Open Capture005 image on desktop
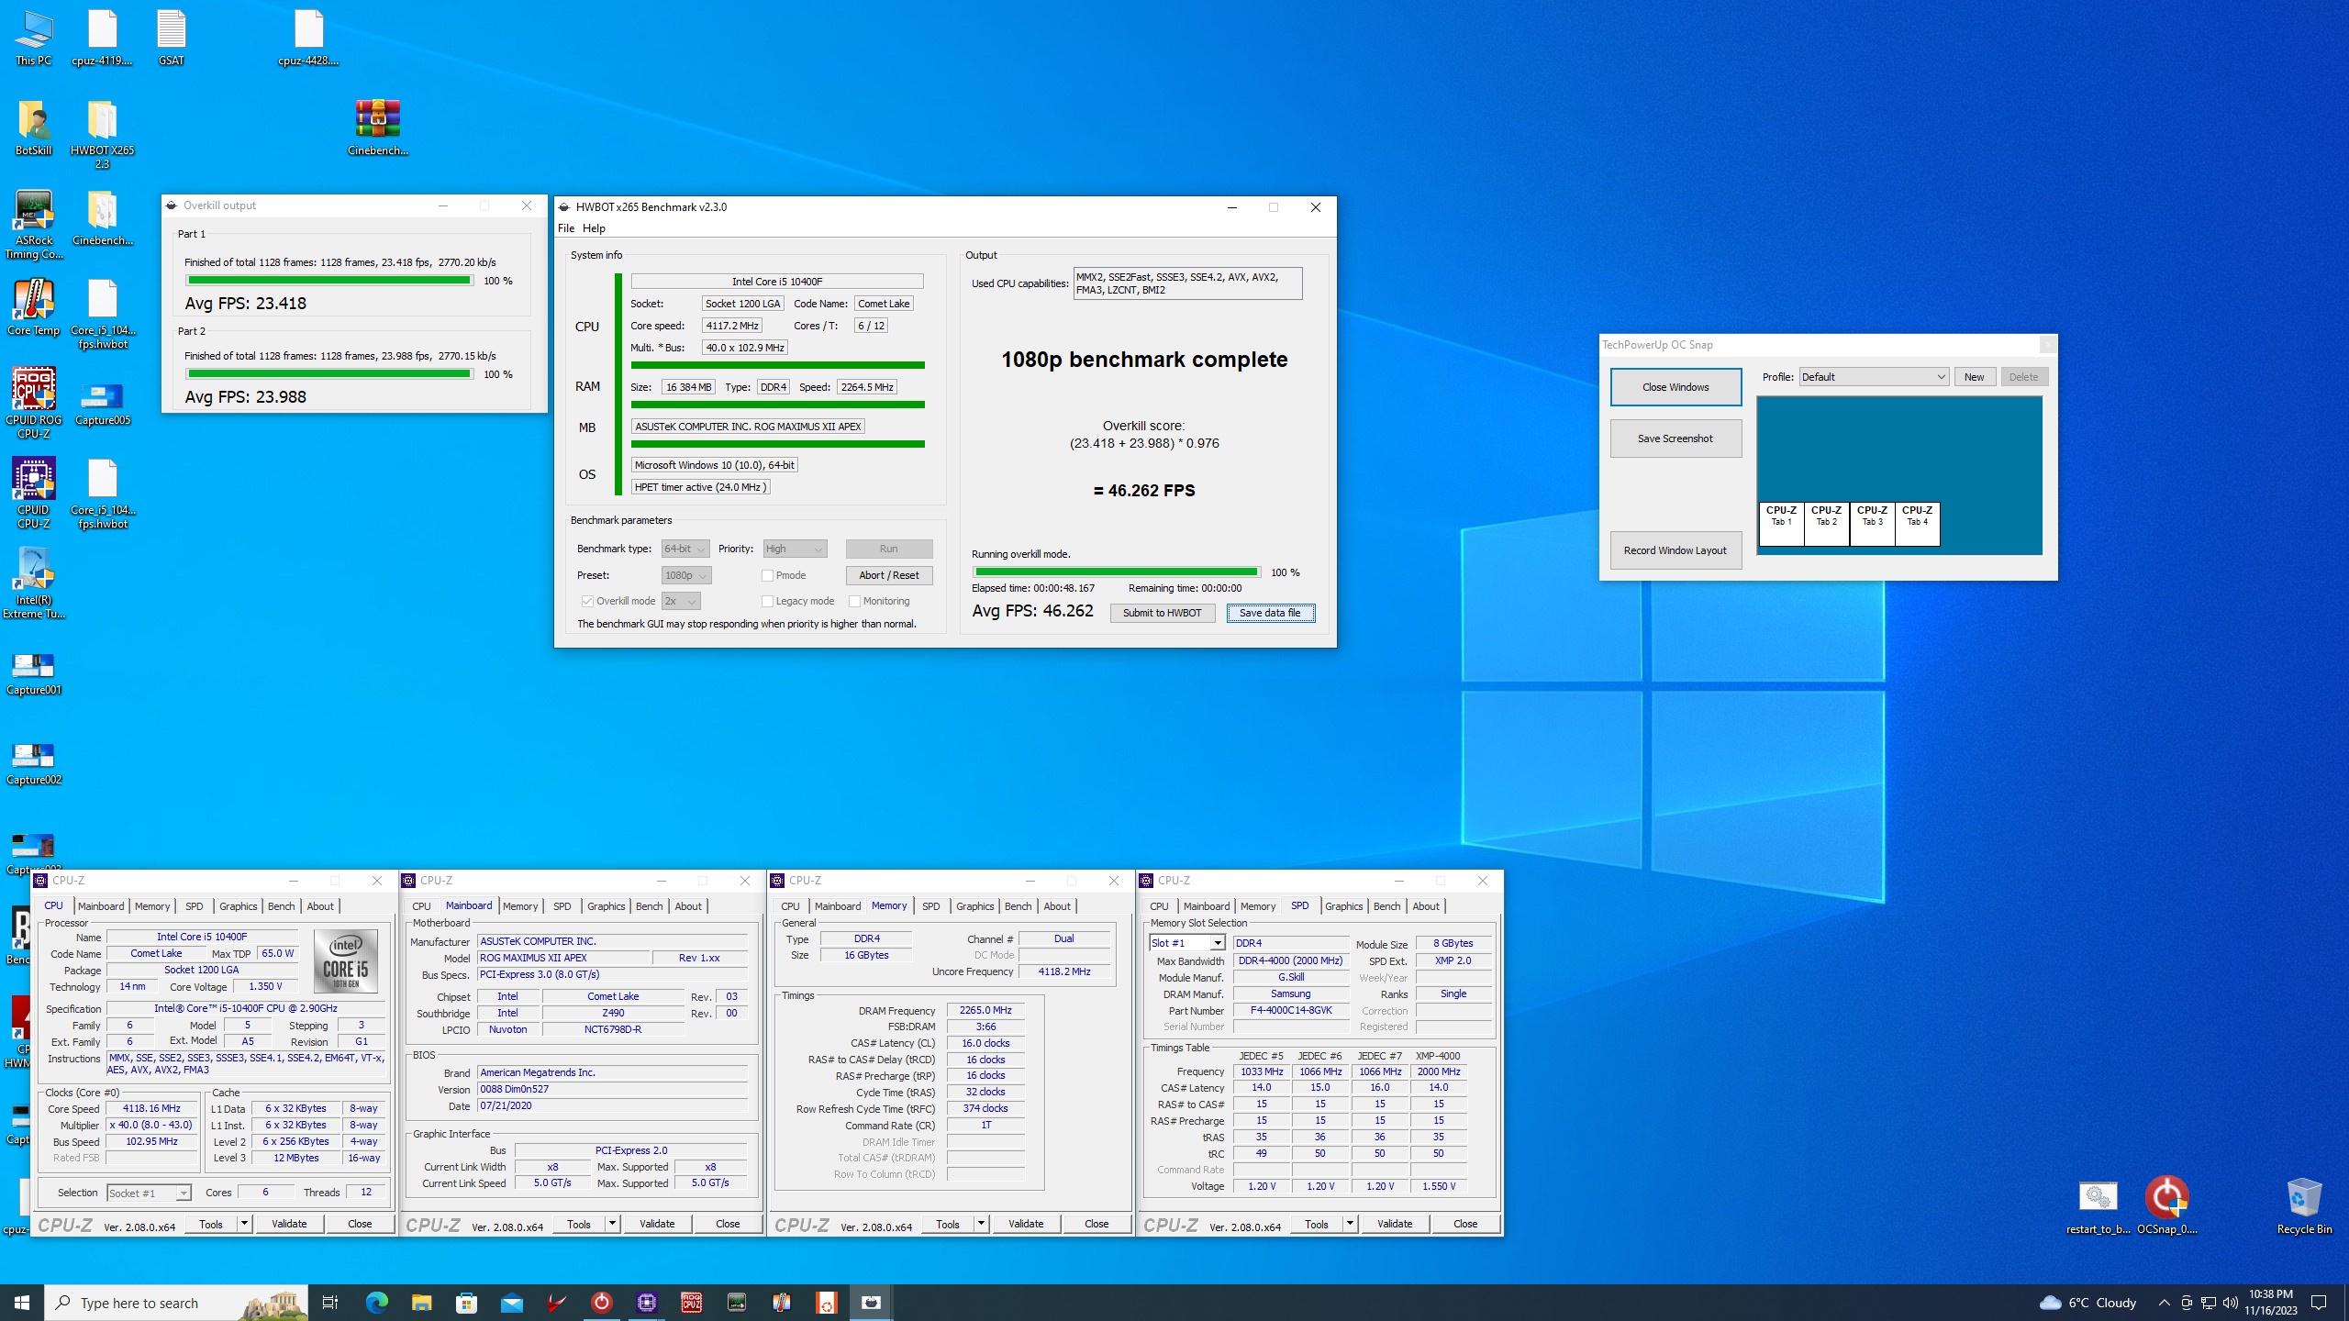The height and width of the screenshot is (1321, 2349). tap(102, 404)
